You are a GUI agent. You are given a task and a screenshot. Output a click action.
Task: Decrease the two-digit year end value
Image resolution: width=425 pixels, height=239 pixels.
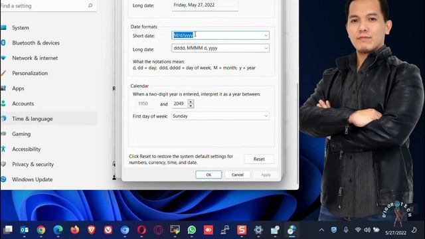point(191,106)
